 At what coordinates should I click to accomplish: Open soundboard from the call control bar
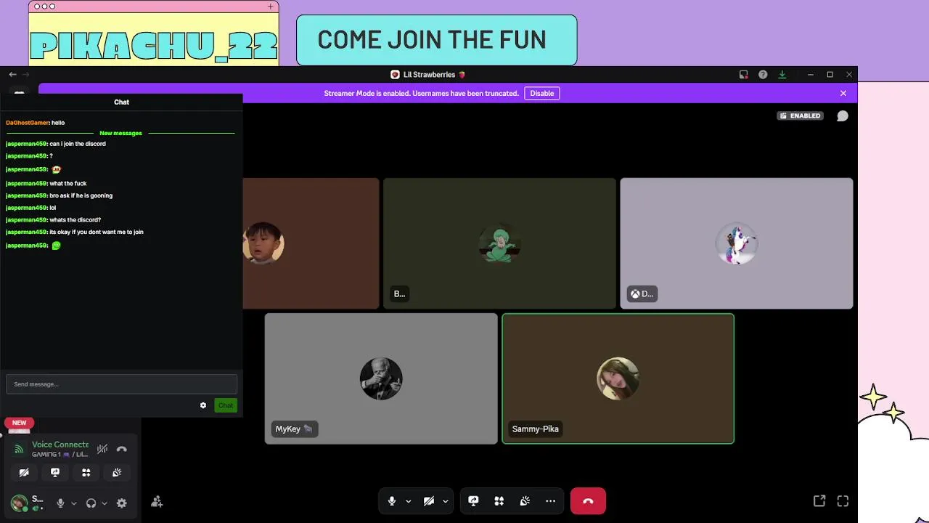click(525, 501)
